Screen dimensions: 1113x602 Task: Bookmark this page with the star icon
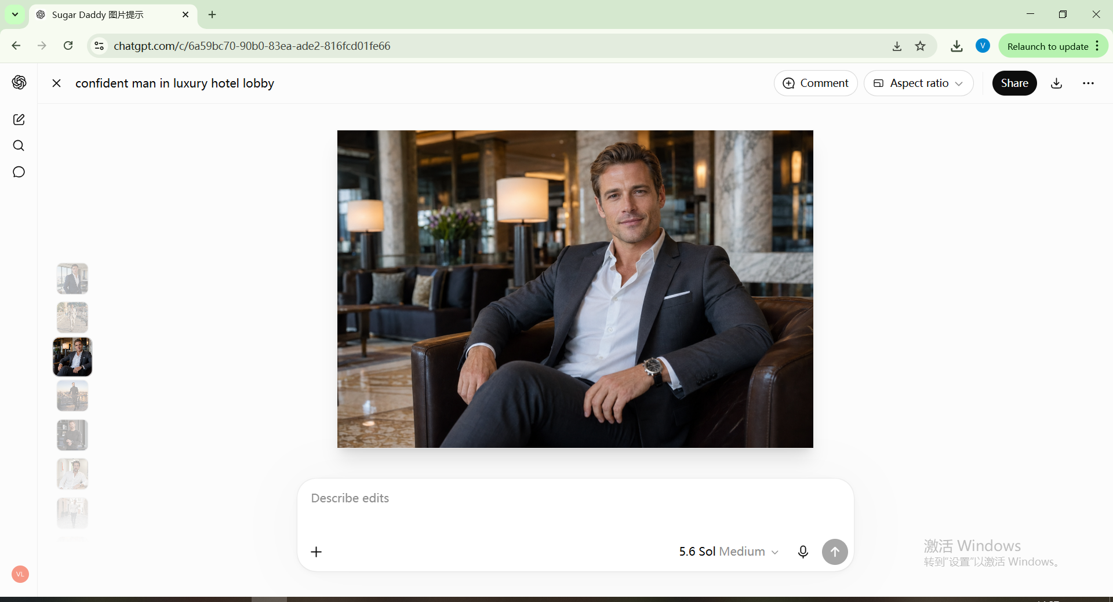[x=921, y=46]
